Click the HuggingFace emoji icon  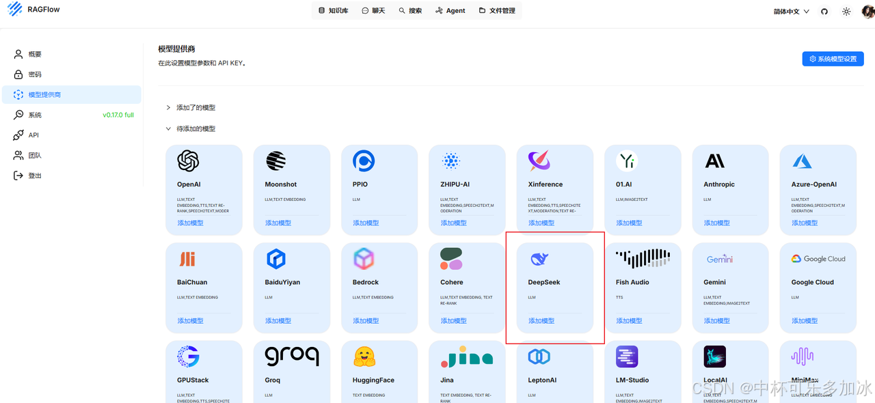click(x=364, y=357)
